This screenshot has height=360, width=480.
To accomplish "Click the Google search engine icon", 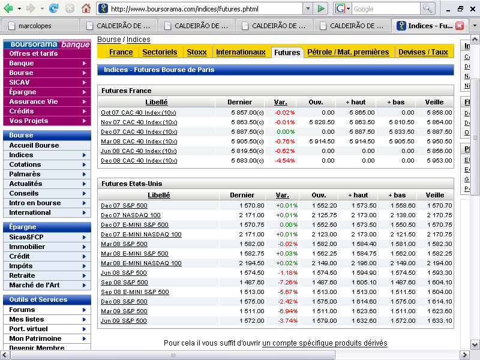I will [340, 8].
